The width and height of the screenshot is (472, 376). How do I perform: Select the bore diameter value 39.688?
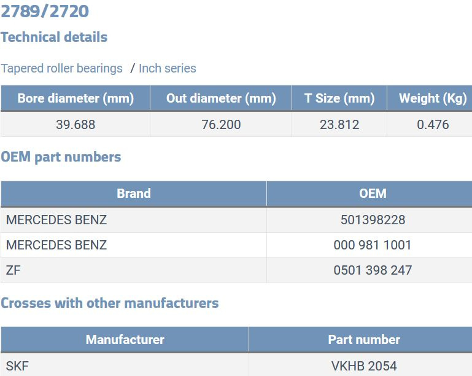[x=75, y=125]
